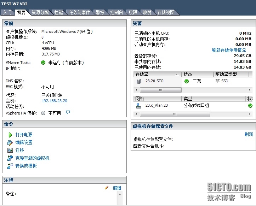Click the green 正常 status icon for datastore

[x=187, y=81]
